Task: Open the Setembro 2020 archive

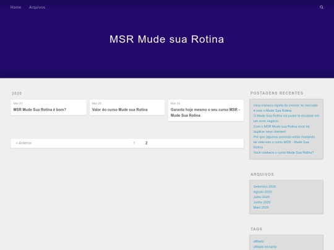Action: 265,186
